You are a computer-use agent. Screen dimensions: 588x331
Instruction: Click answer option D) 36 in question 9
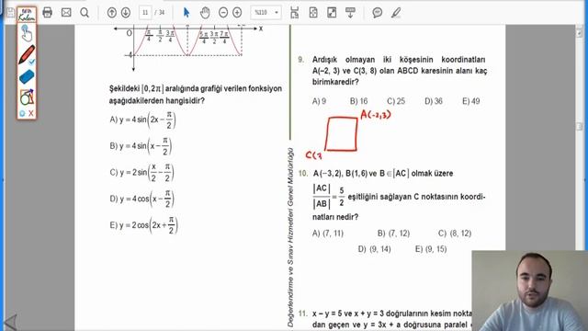pyautogui.click(x=434, y=101)
